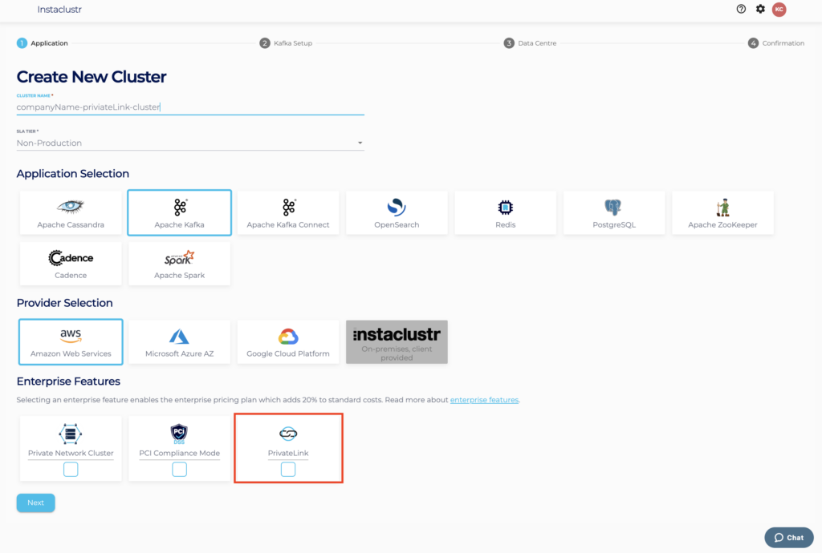Select Cadence as the application

[x=71, y=263]
